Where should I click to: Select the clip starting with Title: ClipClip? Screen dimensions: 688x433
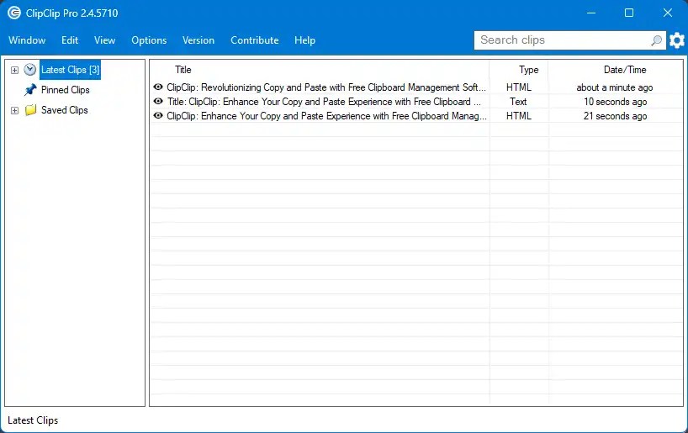tap(324, 102)
